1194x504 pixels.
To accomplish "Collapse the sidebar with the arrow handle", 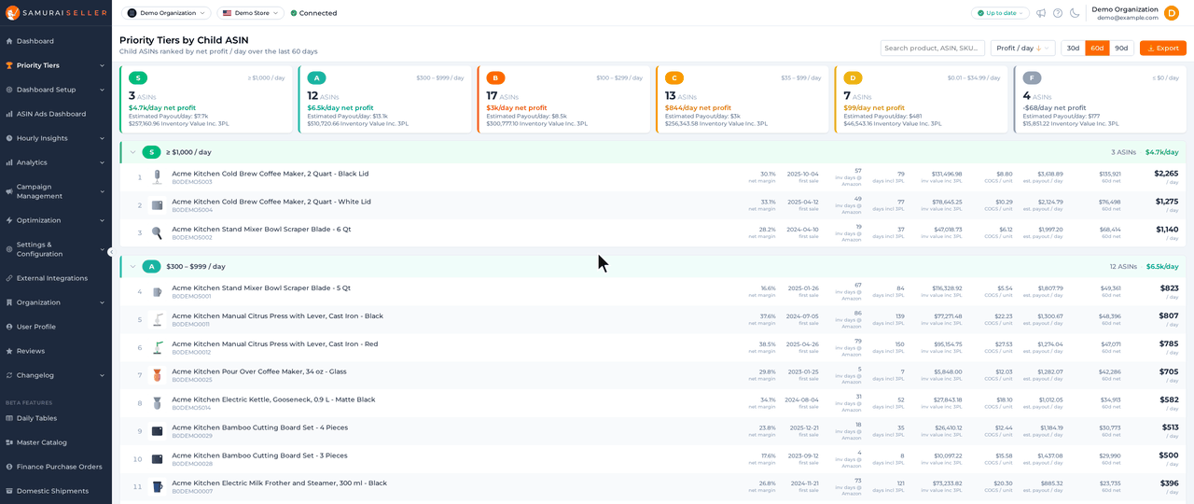I will click(111, 252).
